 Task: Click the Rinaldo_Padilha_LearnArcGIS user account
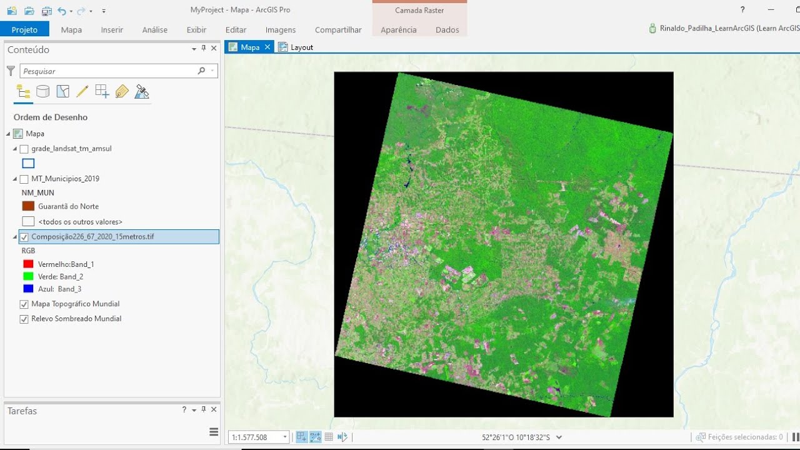pos(724,28)
